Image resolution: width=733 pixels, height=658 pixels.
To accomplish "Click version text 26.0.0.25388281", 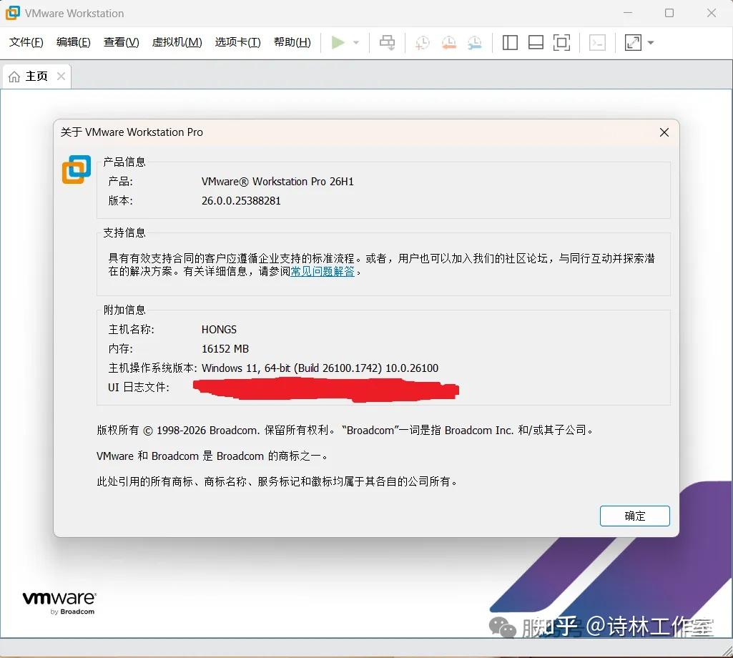I will [x=241, y=201].
